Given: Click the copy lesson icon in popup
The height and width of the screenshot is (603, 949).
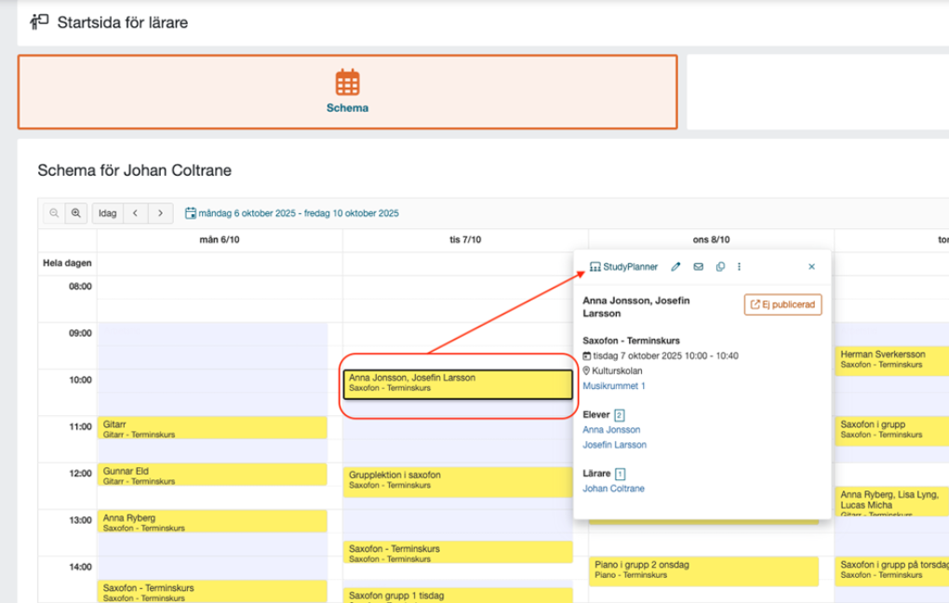Looking at the screenshot, I should [720, 267].
